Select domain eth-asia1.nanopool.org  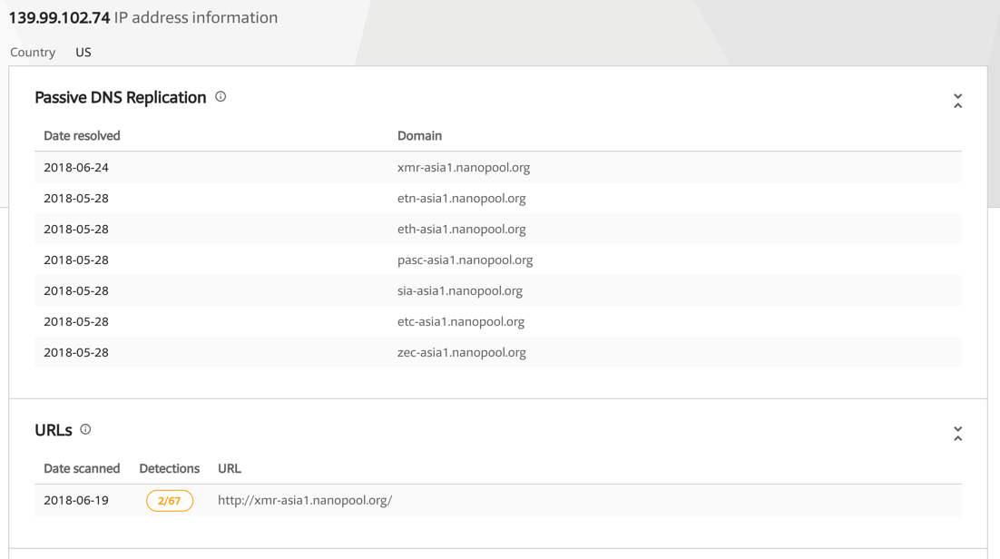tap(462, 229)
